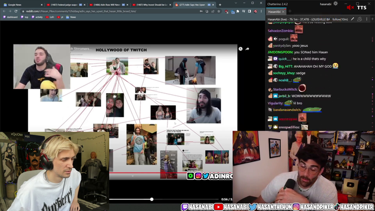The image size is (375, 211).
Task: Click HasanAbi (live) stream title header
Action: pos(299,19)
